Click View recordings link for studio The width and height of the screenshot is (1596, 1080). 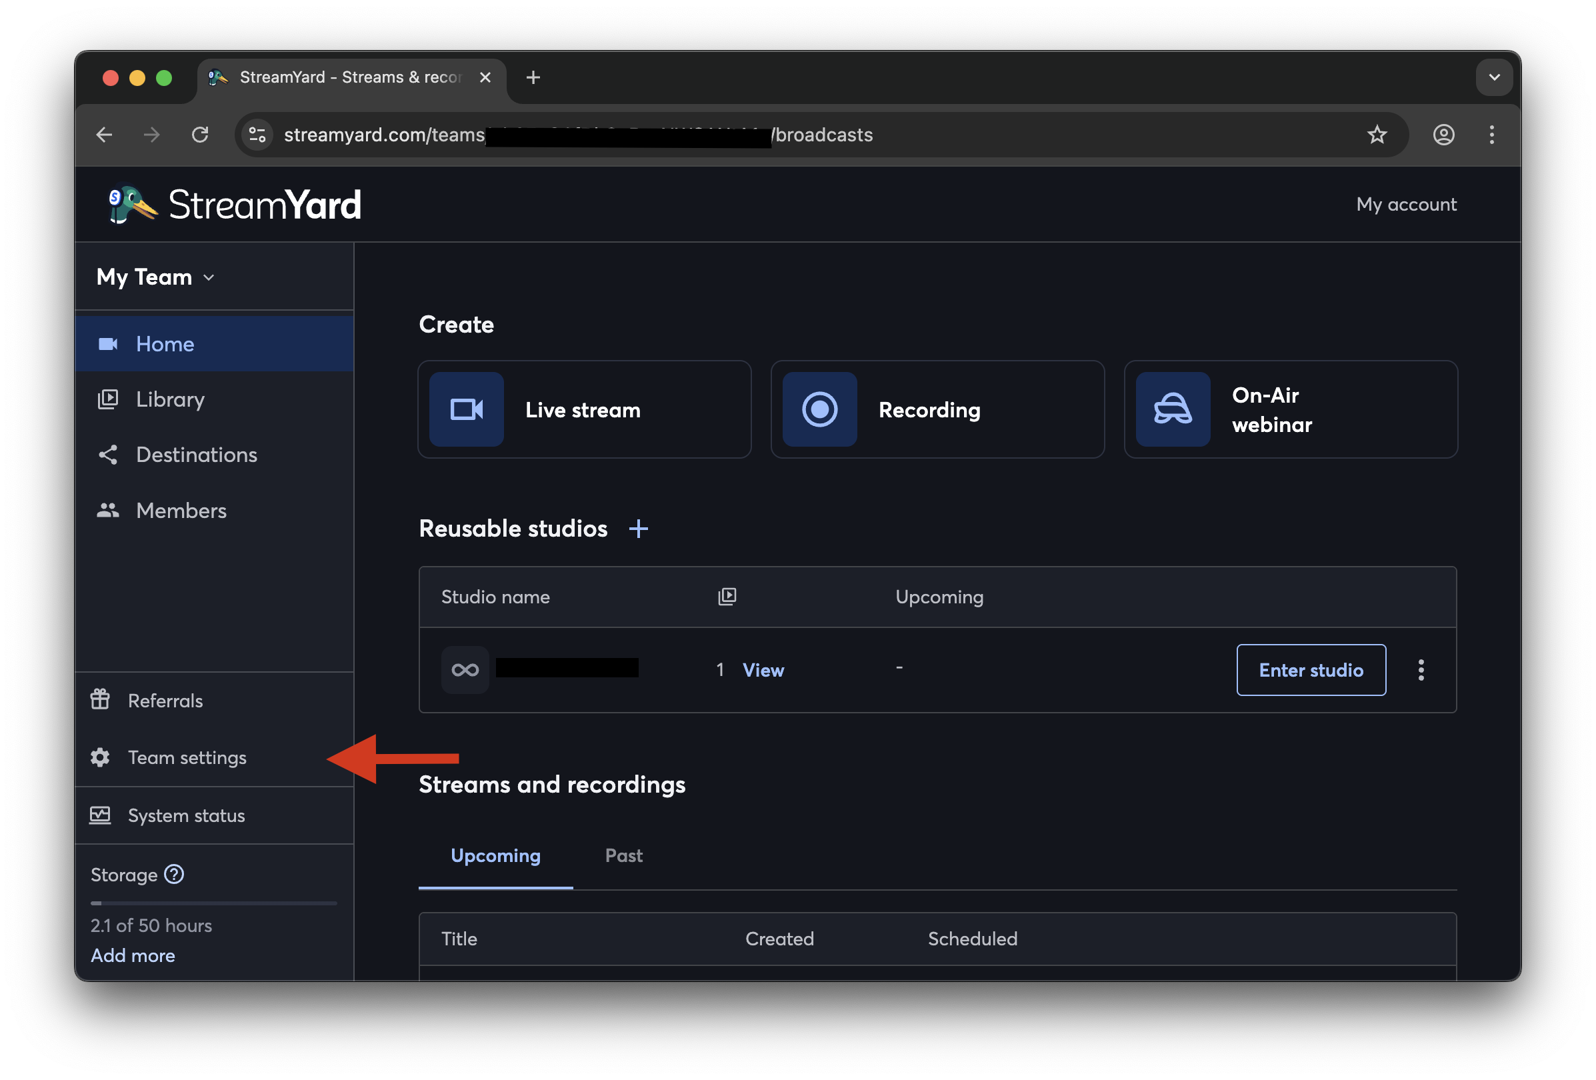763,669
